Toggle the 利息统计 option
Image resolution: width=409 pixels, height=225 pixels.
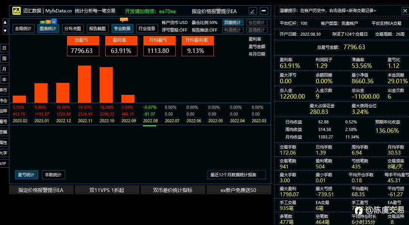click(233, 30)
